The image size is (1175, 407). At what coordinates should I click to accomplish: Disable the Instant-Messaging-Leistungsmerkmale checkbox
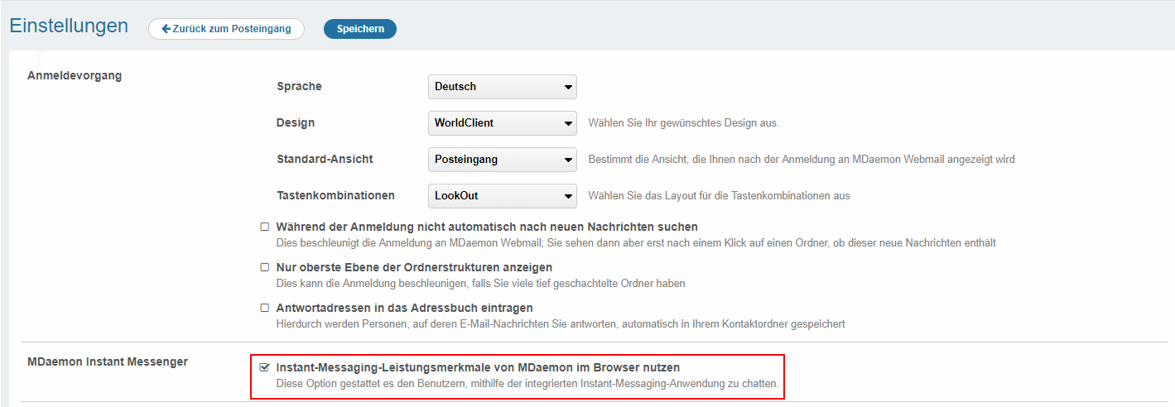click(x=265, y=367)
